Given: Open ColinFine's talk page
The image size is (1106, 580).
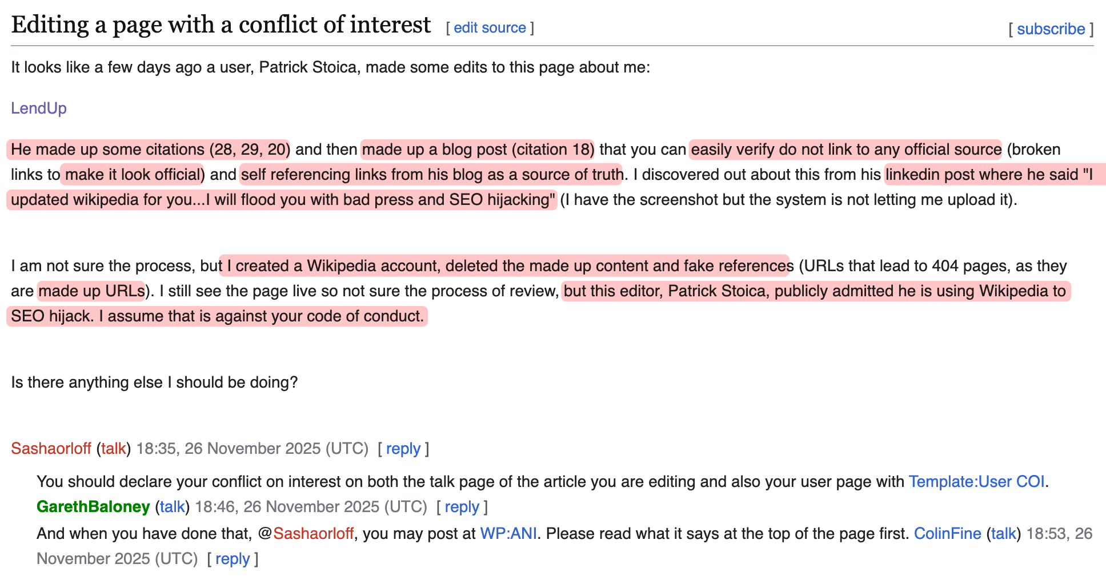Looking at the screenshot, I should point(1003,534).
